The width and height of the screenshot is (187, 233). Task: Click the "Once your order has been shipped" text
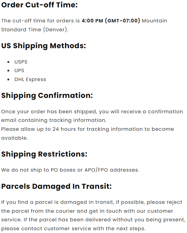(x=42, y=111)
